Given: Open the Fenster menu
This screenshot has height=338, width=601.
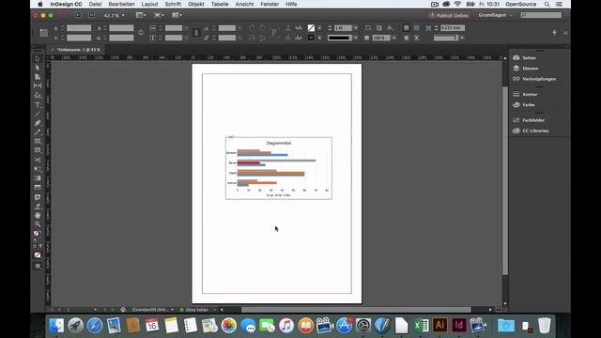Looking at the screenshot, I should 270,4.
